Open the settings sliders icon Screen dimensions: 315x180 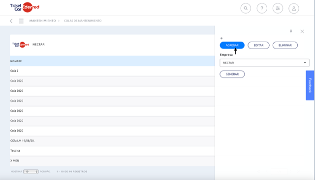[278, 8]
